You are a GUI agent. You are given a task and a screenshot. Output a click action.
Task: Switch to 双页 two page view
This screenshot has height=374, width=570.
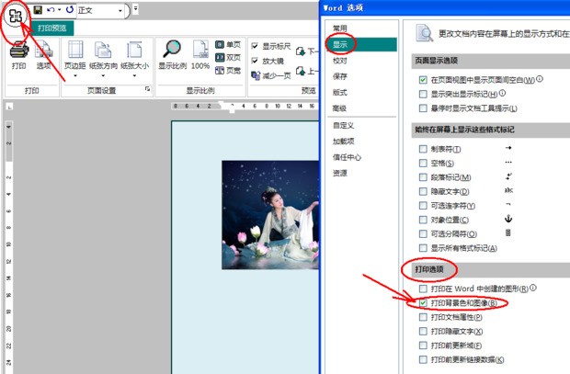226,57
